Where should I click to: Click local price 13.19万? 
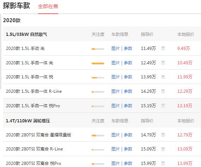point(185,106)
